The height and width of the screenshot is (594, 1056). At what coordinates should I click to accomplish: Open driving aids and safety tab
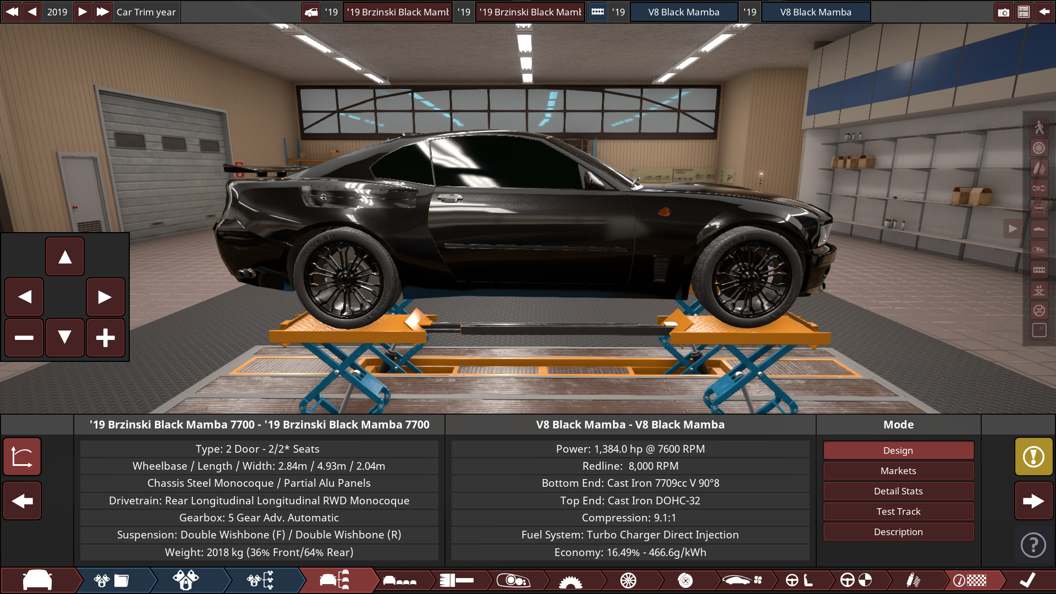(856, 580)
